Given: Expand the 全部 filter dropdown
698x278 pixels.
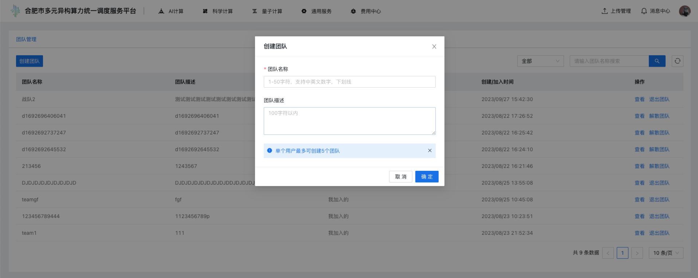Looking at the screenshot, I should pyautogui.click(x=540, y=61).
